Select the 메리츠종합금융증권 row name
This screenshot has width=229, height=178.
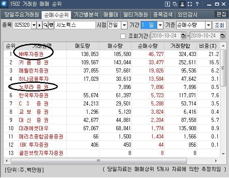coord(41,136)
